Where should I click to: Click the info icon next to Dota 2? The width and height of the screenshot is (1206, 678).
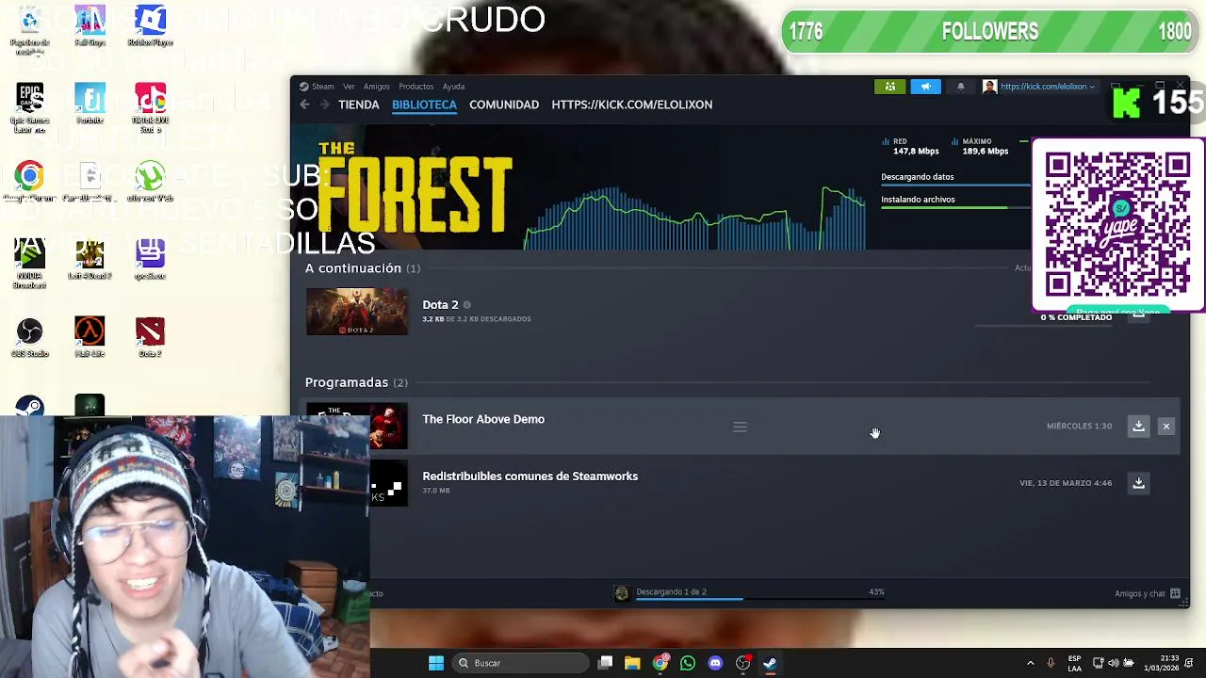466,305
